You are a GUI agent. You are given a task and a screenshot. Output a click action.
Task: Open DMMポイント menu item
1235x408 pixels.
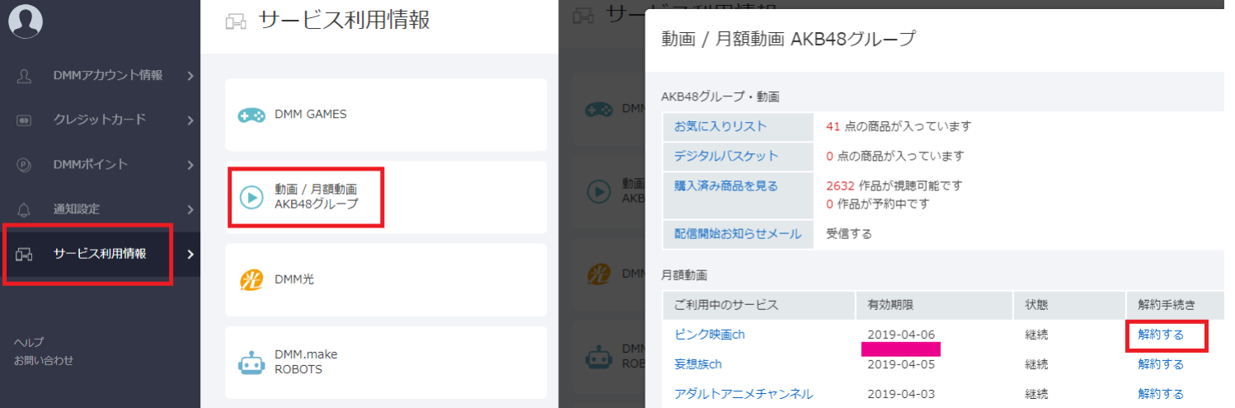(x=100, y=165)
